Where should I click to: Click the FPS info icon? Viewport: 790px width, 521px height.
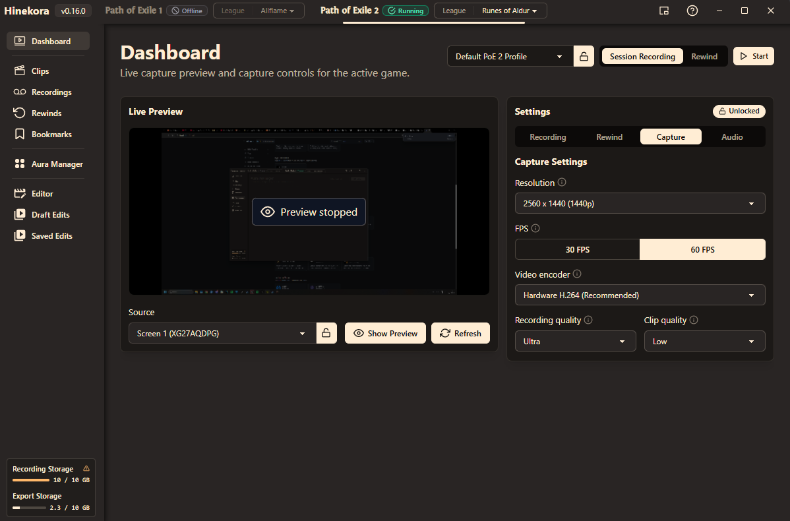coord(535,228)
